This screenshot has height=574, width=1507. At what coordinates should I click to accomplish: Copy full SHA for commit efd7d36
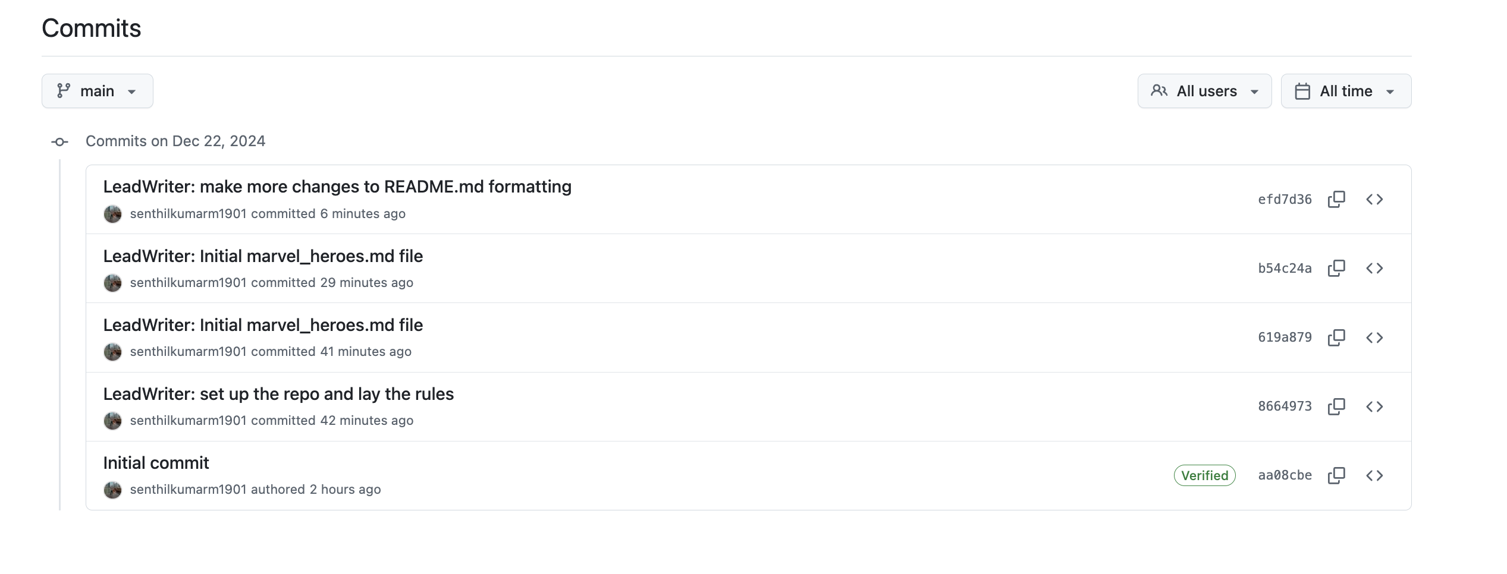tap(1336, 199)
